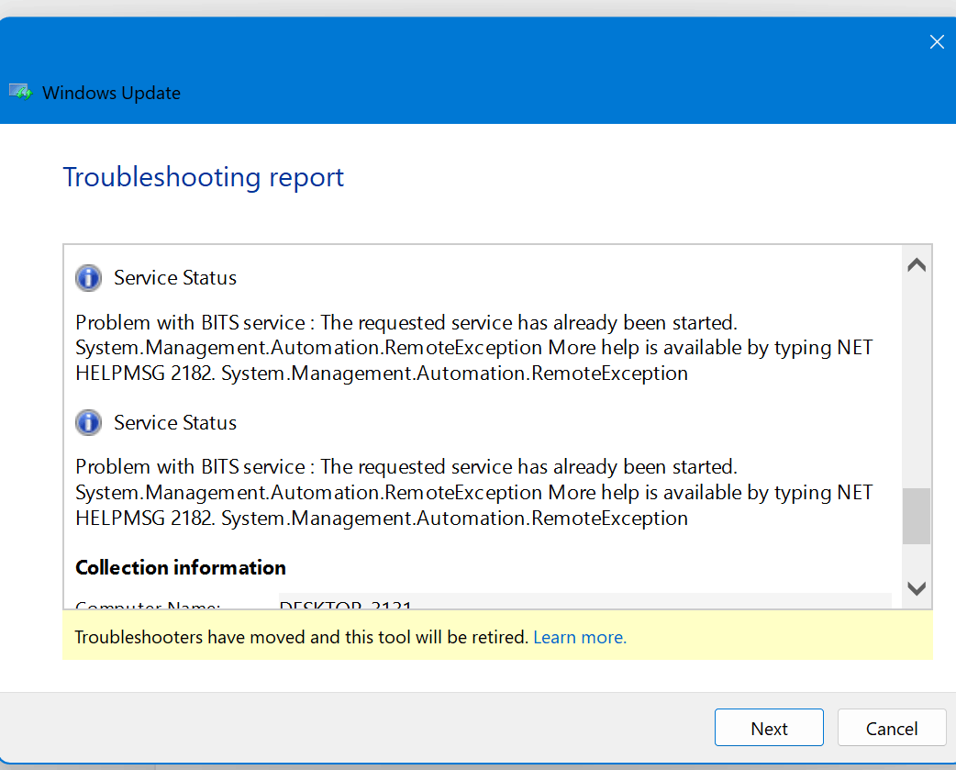Open the Learn more link
This screenshot has height=770, width=956.
point(580,637)
